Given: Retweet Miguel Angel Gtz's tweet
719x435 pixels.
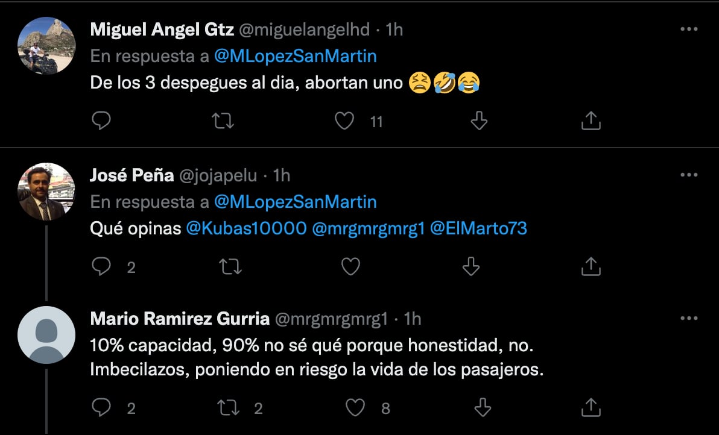Looking at the screenshot, I should 224,122.
